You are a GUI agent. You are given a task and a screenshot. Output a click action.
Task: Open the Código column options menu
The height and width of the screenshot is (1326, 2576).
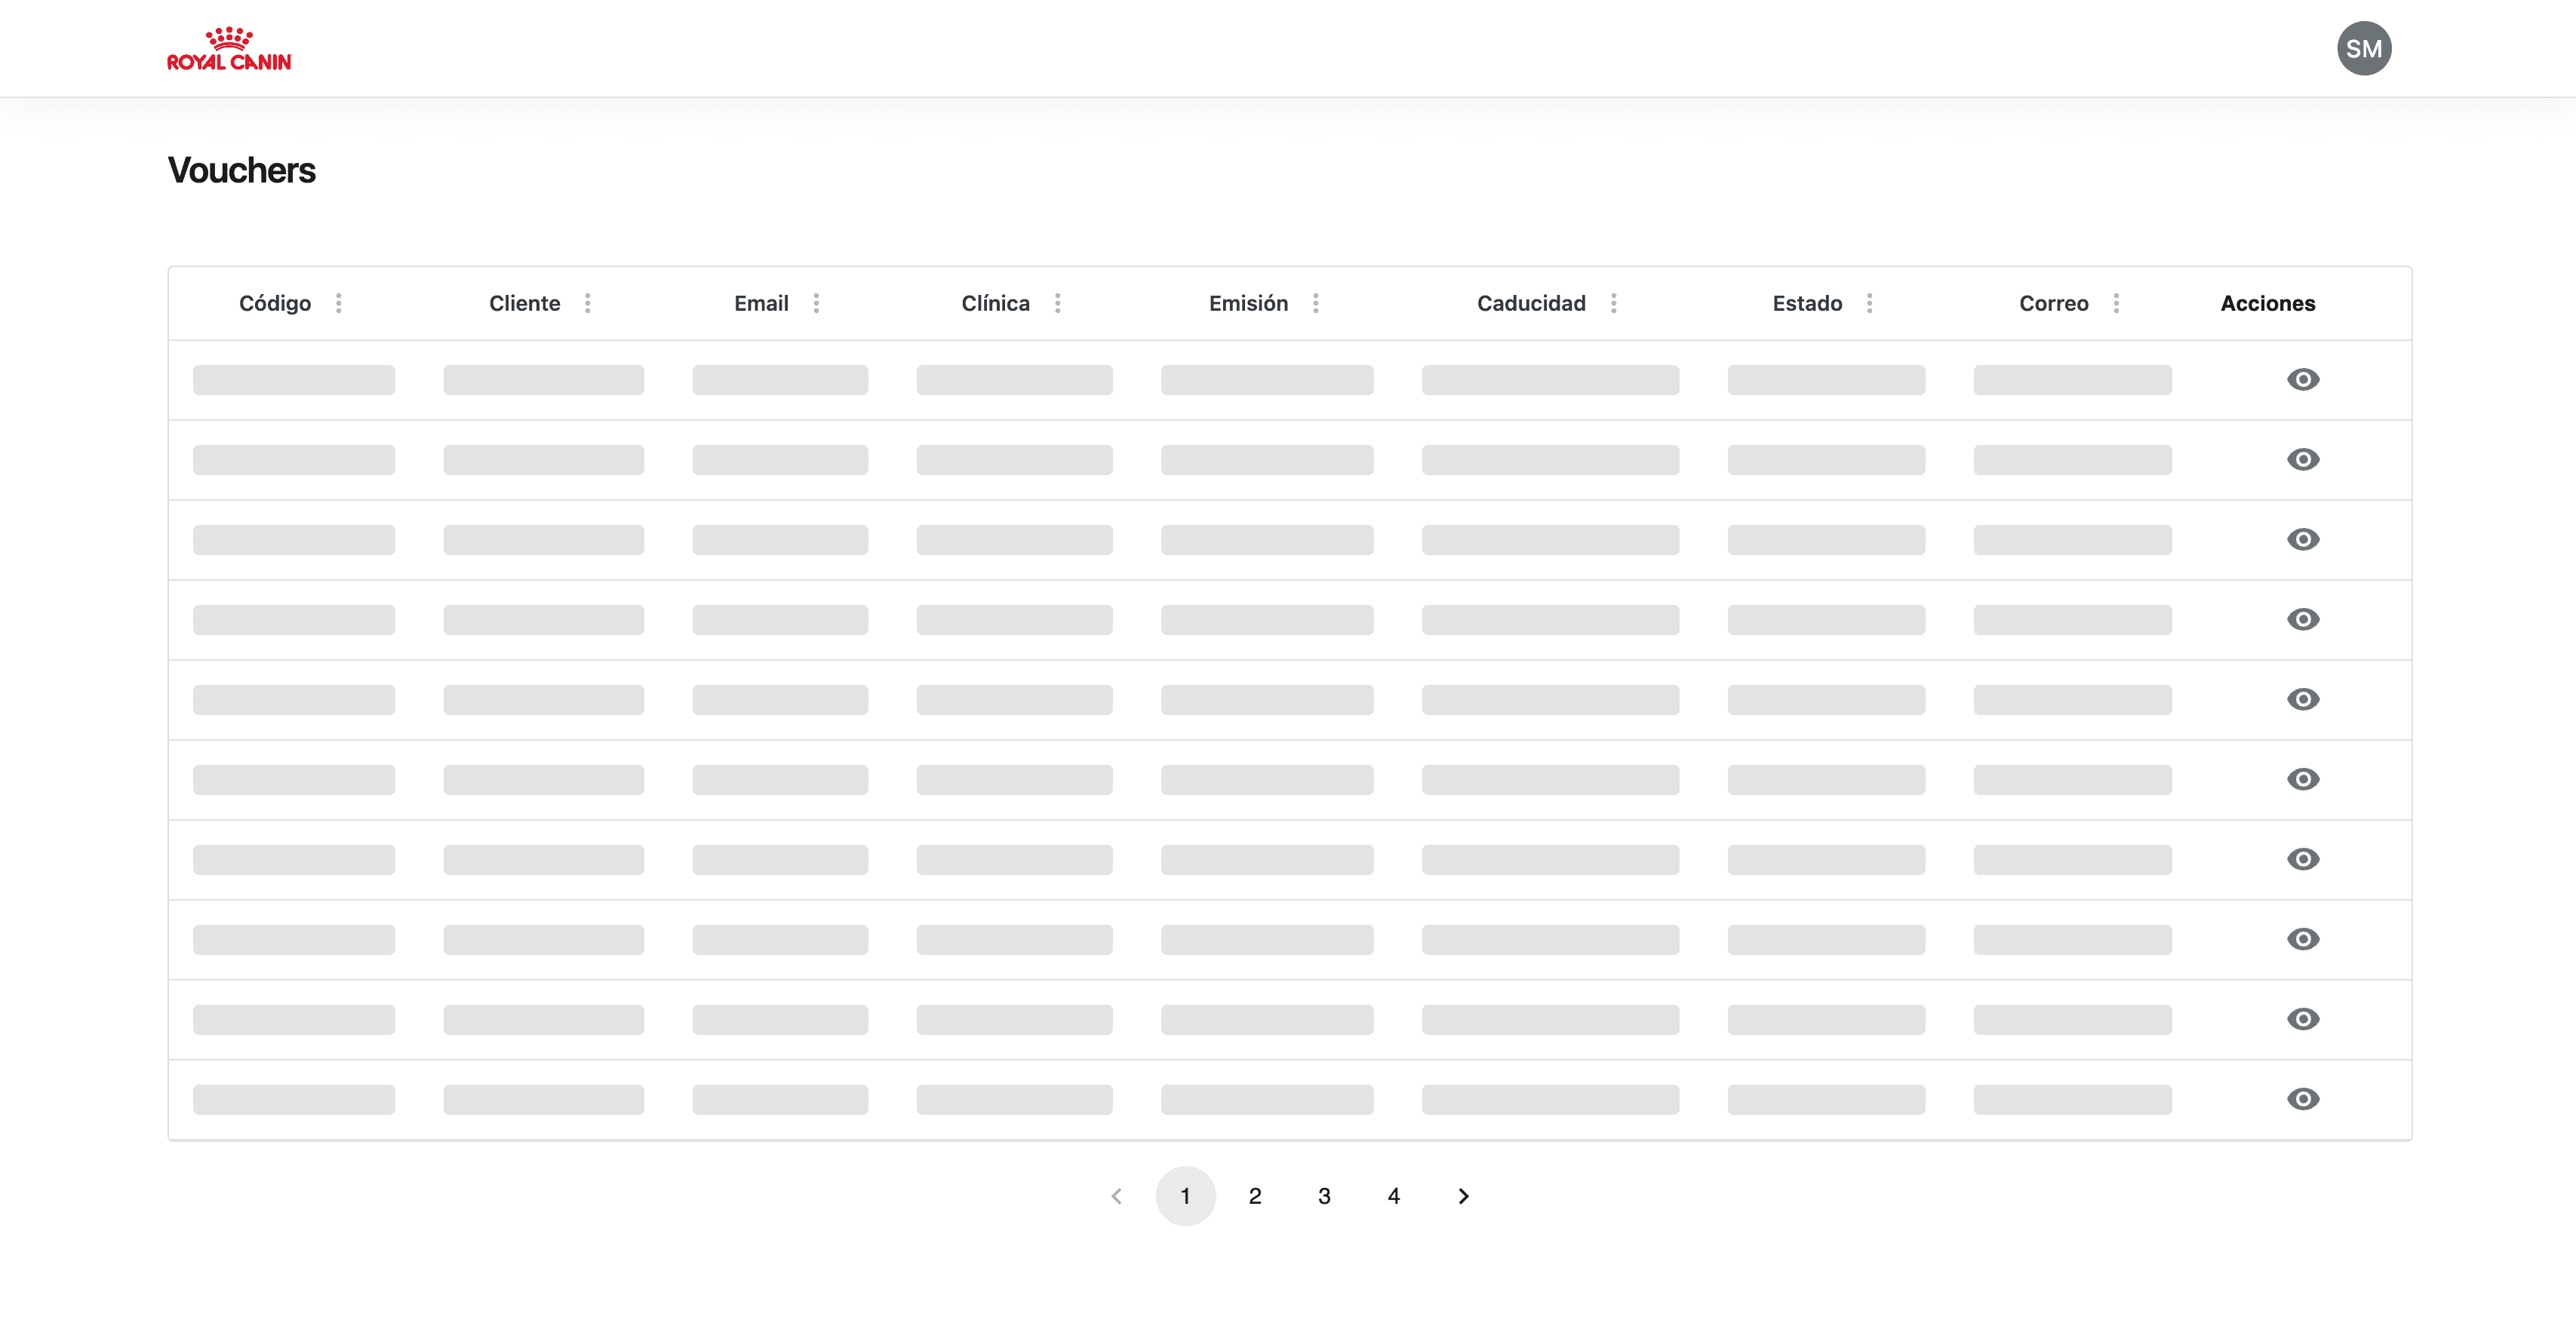point(339,303)
